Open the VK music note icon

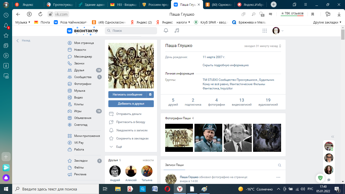(x=177, y=31)
